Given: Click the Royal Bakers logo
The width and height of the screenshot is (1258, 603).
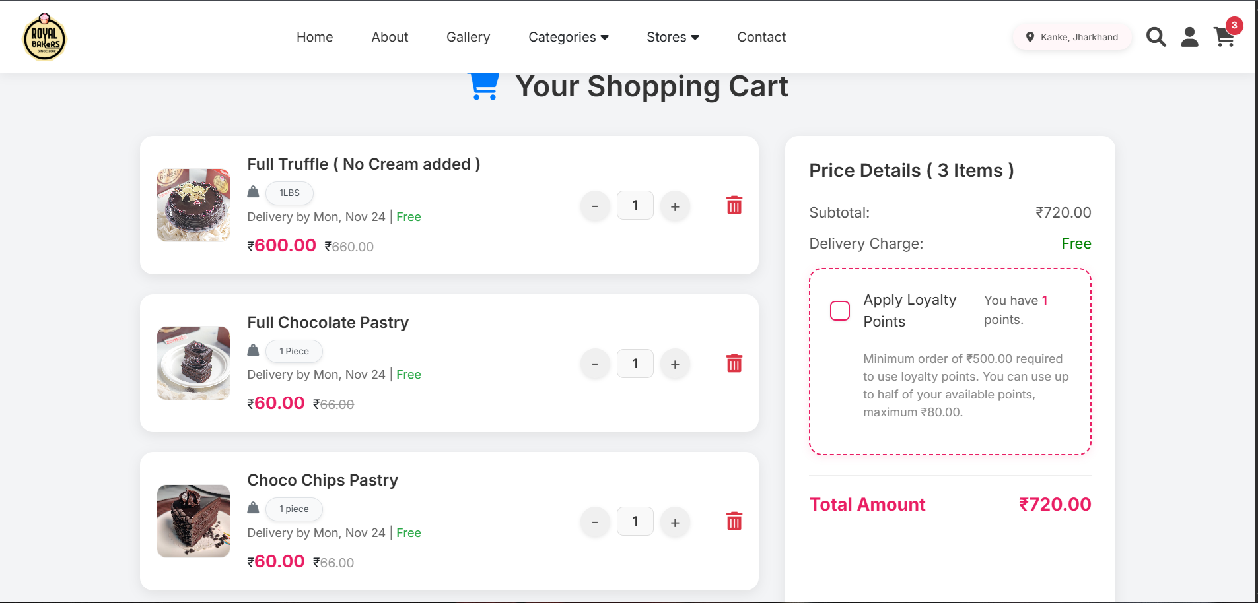Looking at the screenshot, I should [x=44, y=38].
